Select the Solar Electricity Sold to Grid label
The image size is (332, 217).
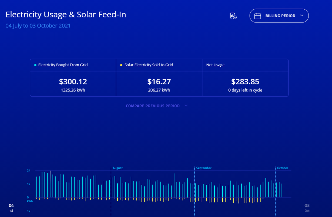tap(149, 65)
